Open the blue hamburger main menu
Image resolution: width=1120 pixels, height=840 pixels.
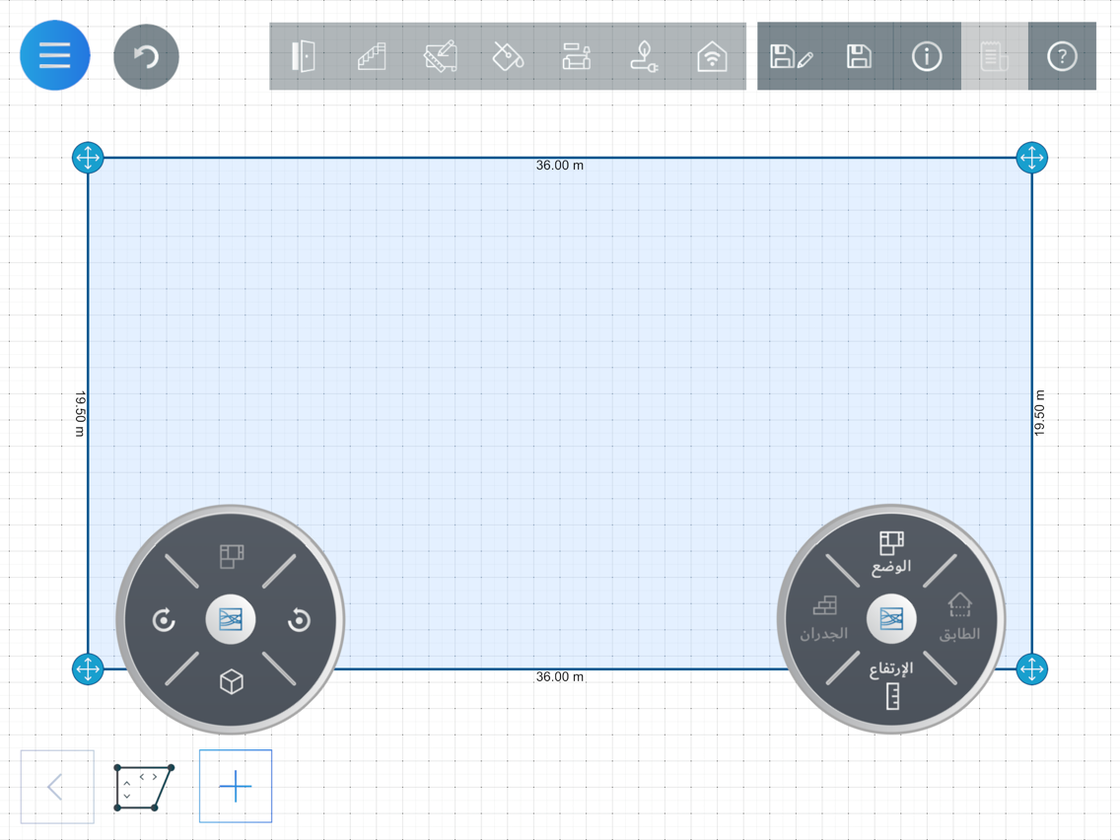tap(55, 56)
